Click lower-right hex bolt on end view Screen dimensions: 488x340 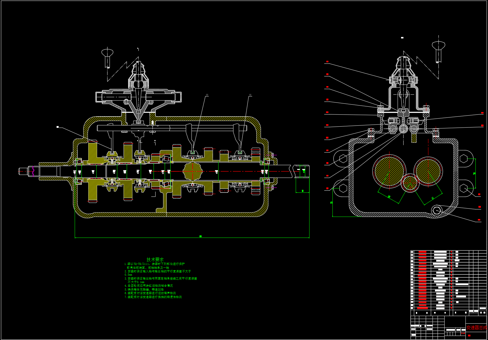(x=463, y=188)
